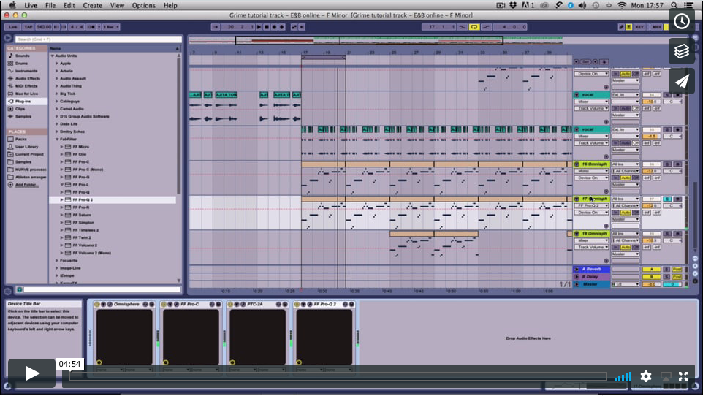Screen dimensions: 703x396
Task: Toggle the arrangement Loop switch
Action: [x=474, y=27]
